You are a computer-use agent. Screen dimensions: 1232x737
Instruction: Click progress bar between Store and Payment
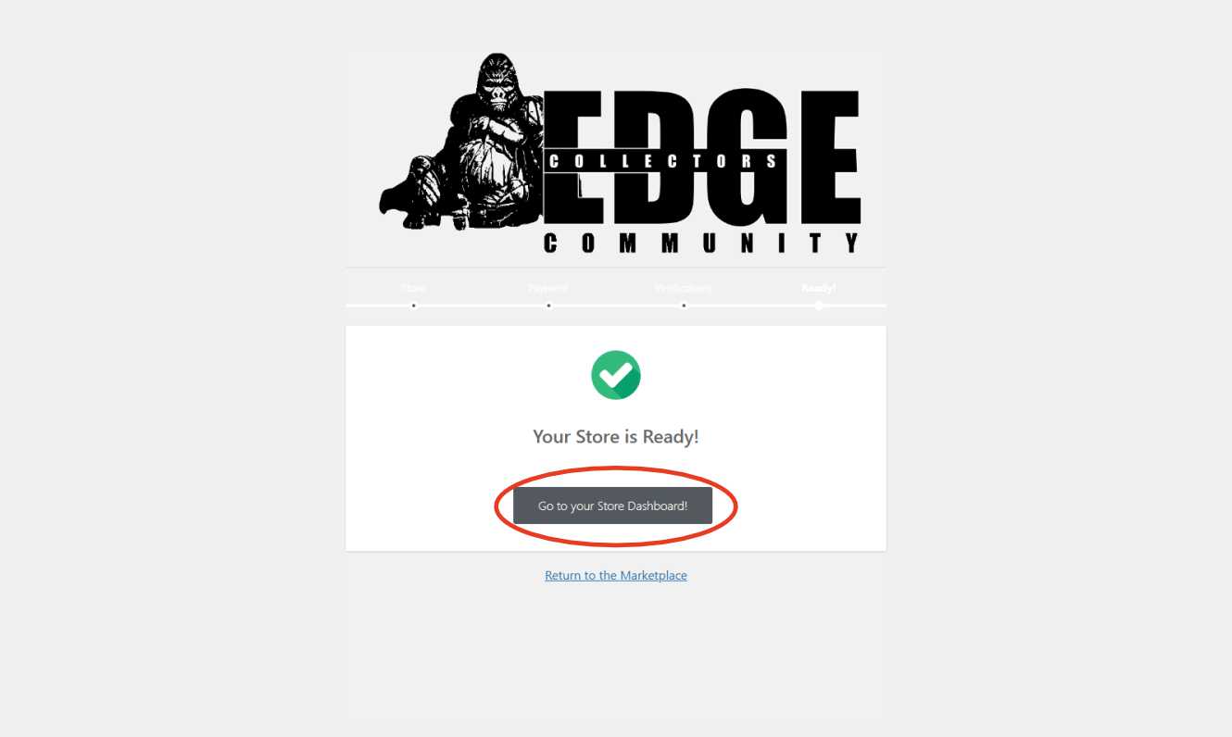tap(481, 306)
